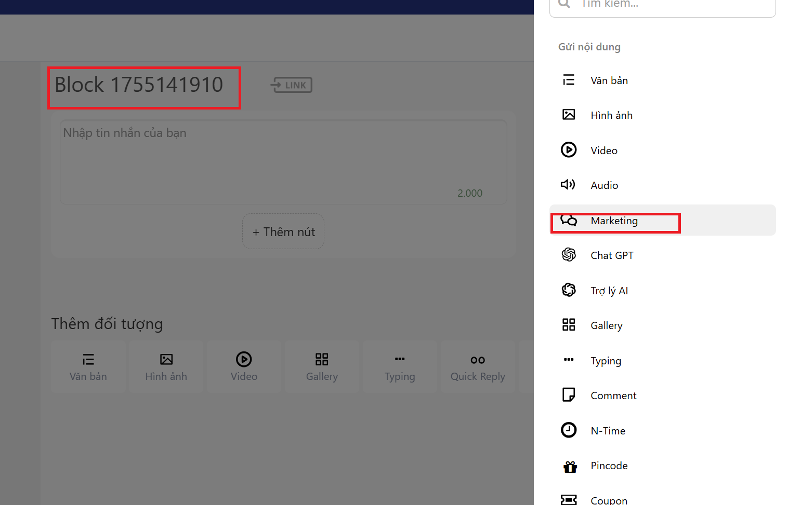Select the Hình ảnh picture icon in sidebar
Screen dimensions: 788x505
(569, 115)
